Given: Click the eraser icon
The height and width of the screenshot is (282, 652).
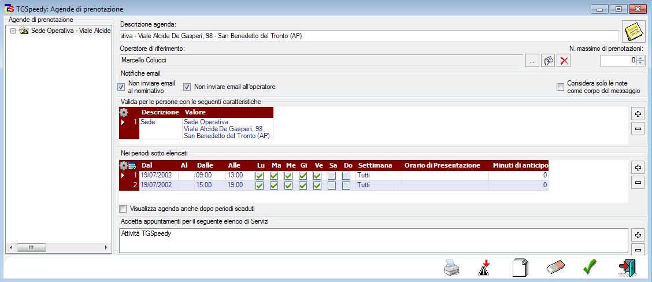Looking at the screenshot, I should (x=555, y=268).
